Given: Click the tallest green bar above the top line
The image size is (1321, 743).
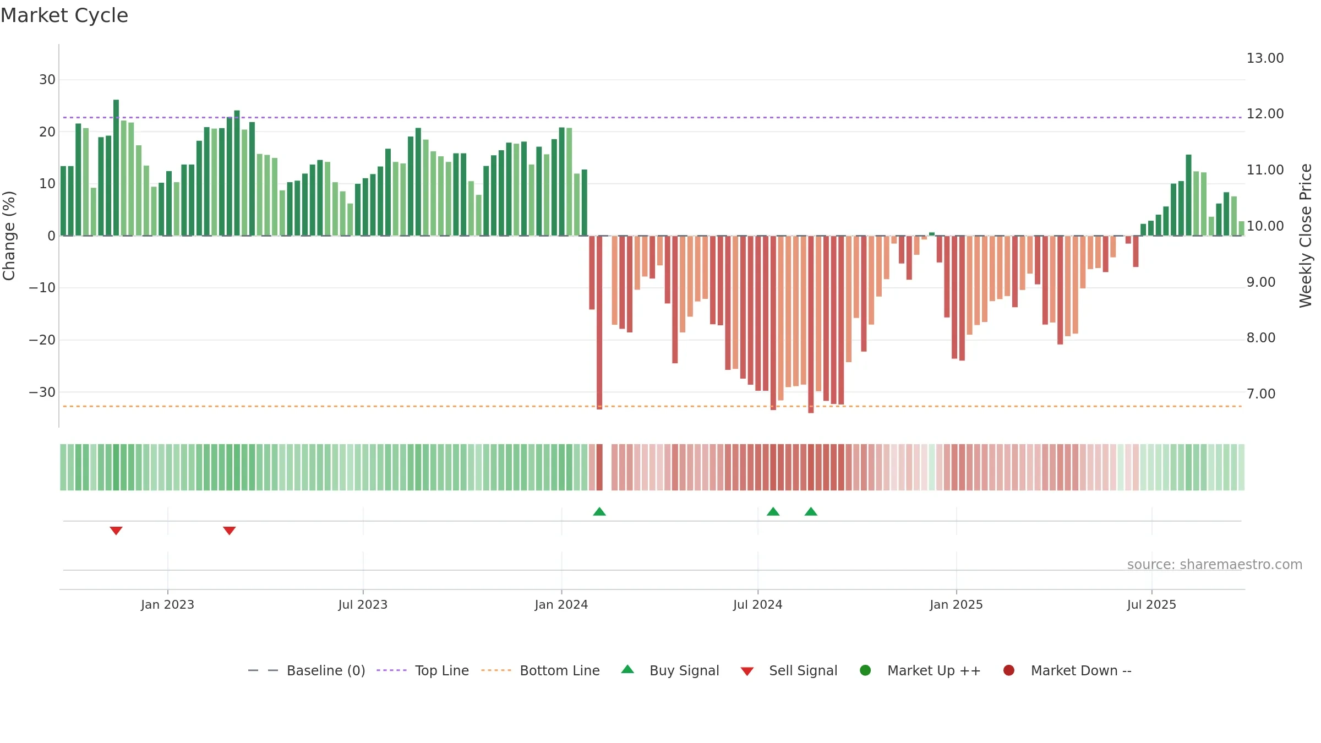Looking at the screenshot, I should (116, 168).
